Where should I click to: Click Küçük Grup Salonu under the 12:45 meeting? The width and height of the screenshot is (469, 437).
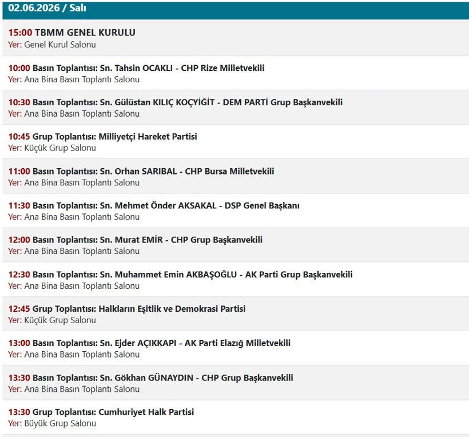(x=60, y=320)
